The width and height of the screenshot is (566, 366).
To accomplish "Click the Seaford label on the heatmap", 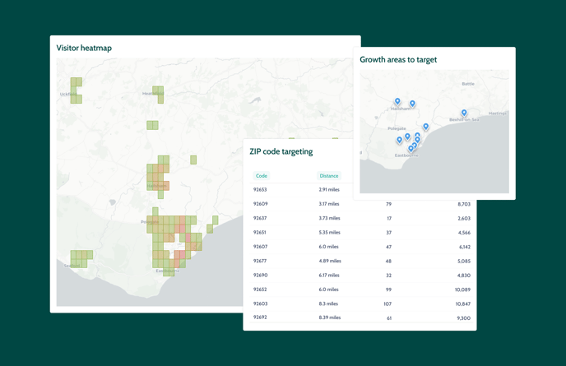I will point(72,266).
